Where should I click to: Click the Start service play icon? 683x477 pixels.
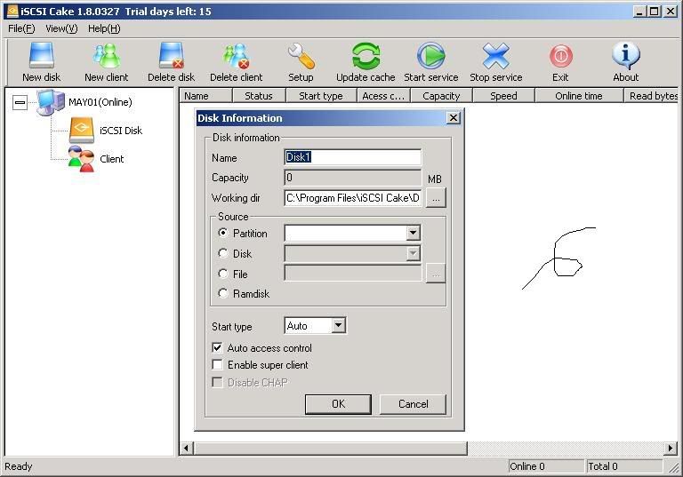(430, 58)
